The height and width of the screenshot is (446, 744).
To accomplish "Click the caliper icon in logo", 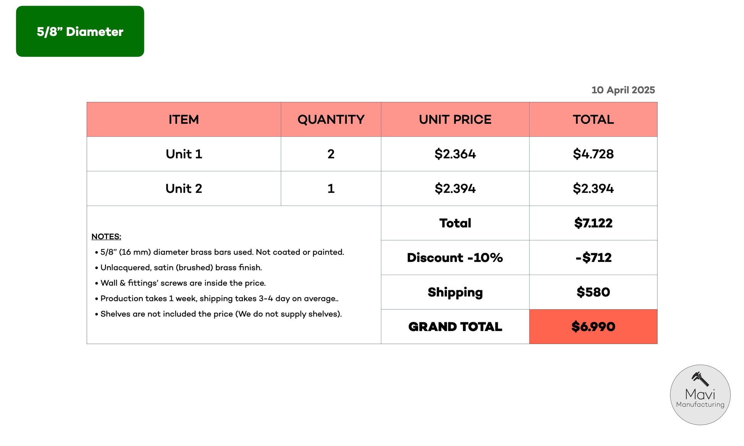I will pyautogui.click(x=700, y=379).
